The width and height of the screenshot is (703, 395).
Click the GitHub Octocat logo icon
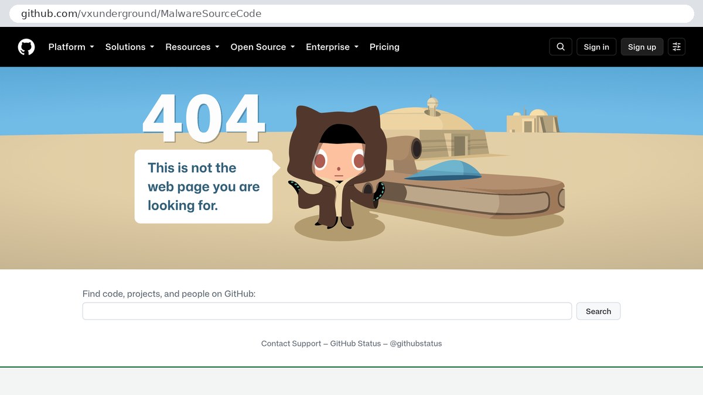26,47
